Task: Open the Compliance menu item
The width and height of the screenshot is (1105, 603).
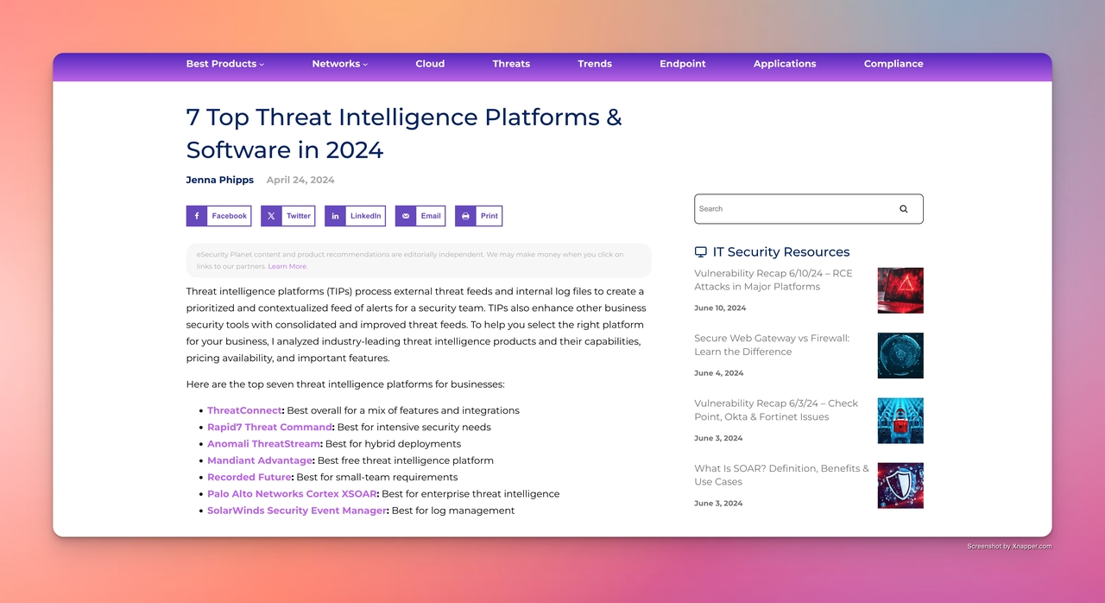Action: point(893,64)
